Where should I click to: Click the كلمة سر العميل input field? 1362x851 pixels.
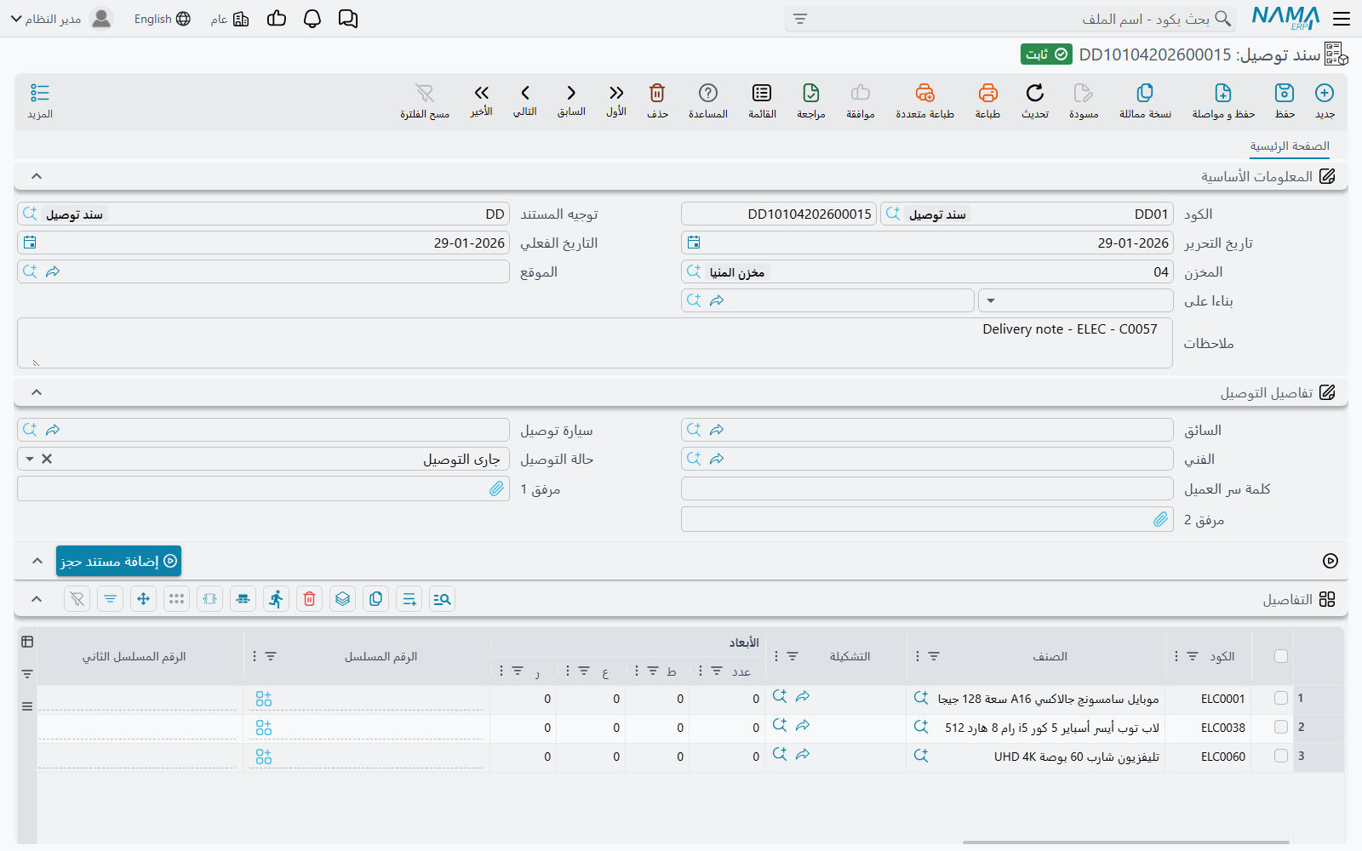click(927, 488)
